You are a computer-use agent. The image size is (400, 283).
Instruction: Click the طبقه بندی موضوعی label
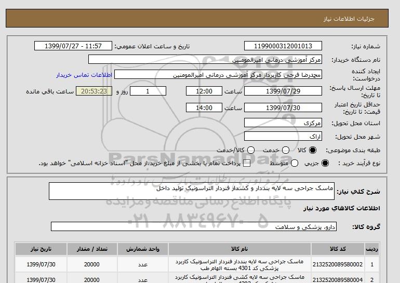(x=353, y=151)
